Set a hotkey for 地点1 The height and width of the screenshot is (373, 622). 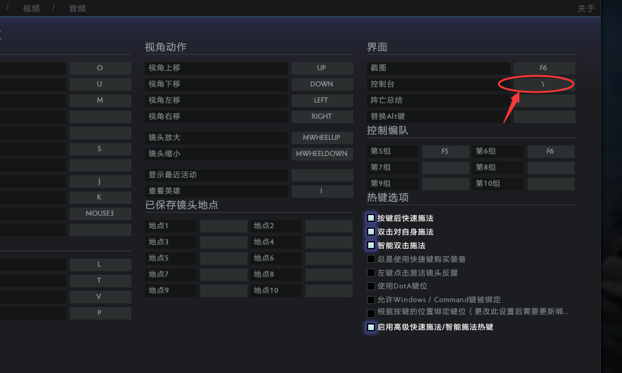click(224, 226)
